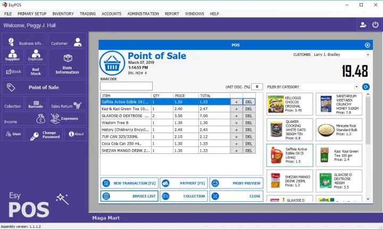Delete the Coca Cola Can 250 mL row

point(249,144)
